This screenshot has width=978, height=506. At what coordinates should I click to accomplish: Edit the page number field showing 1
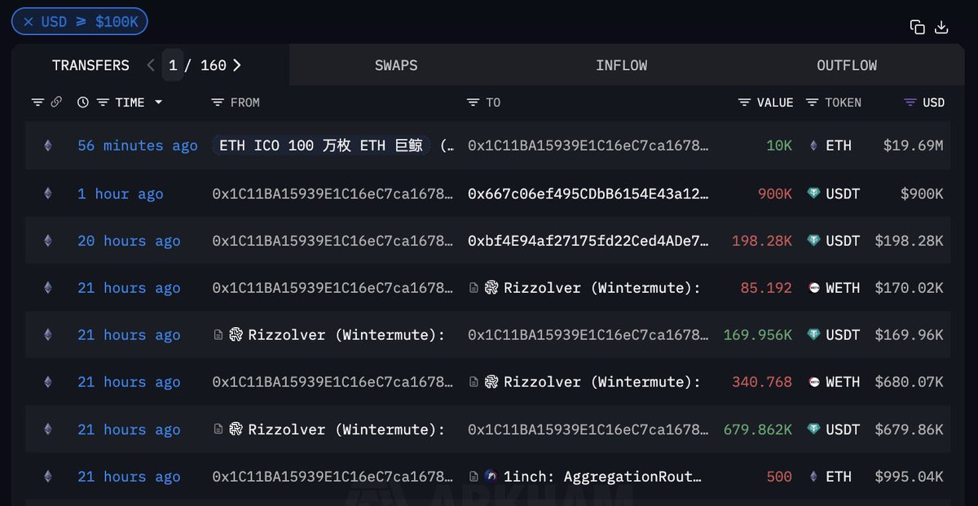[173, 65]
